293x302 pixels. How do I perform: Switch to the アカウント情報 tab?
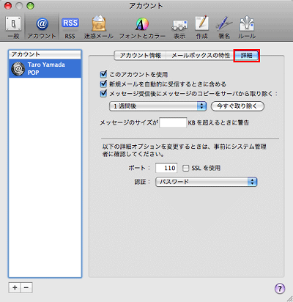pos(140,56)
